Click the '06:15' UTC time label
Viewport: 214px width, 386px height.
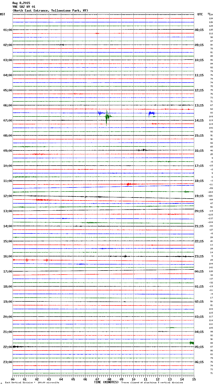click(199, 362)
